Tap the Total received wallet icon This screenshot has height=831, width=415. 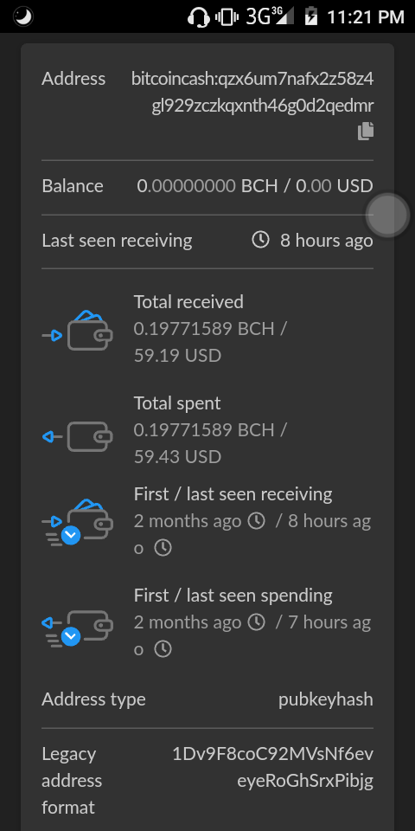click(x=77, y=330)
